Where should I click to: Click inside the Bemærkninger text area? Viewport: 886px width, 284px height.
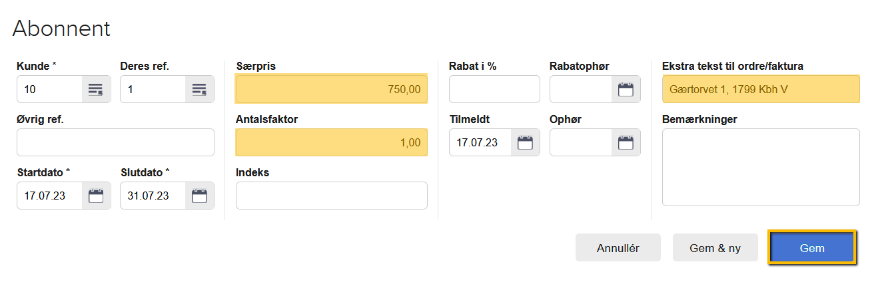tap(760, 167)
